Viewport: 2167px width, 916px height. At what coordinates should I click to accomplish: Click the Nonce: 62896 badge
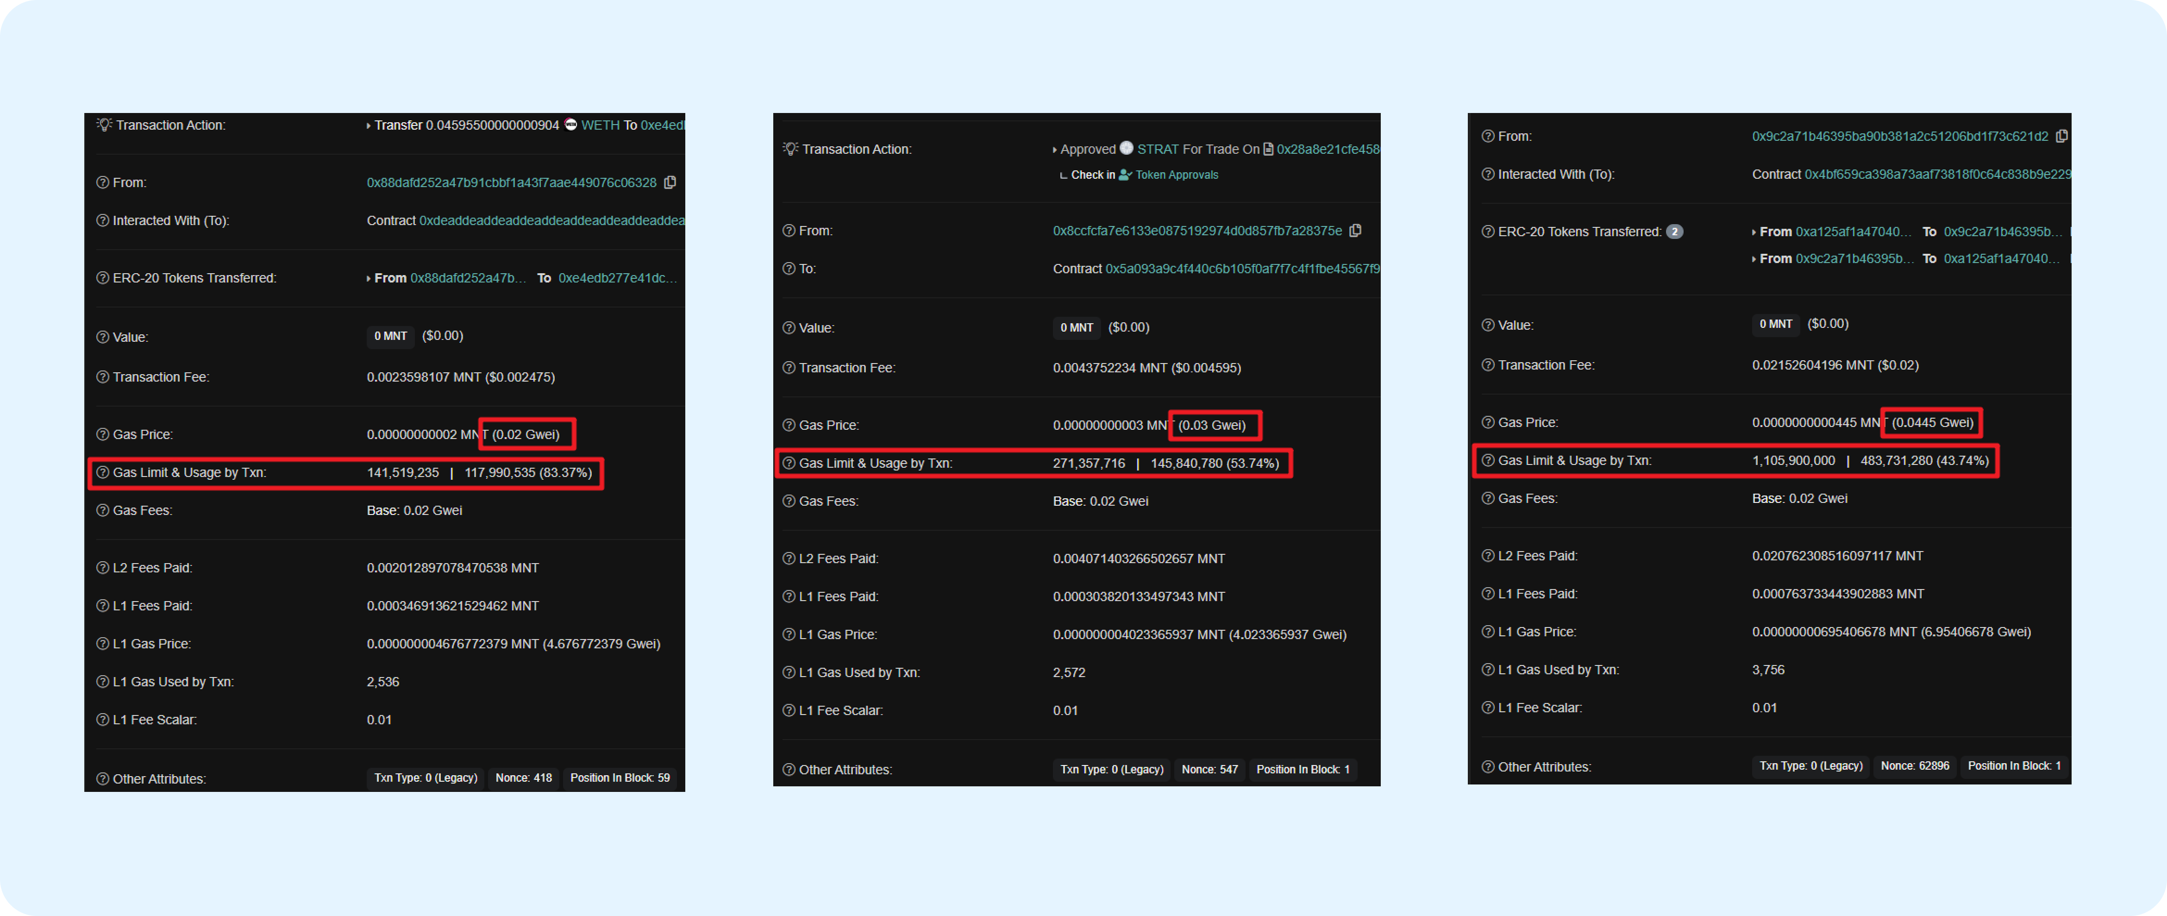coord(1915,766)
